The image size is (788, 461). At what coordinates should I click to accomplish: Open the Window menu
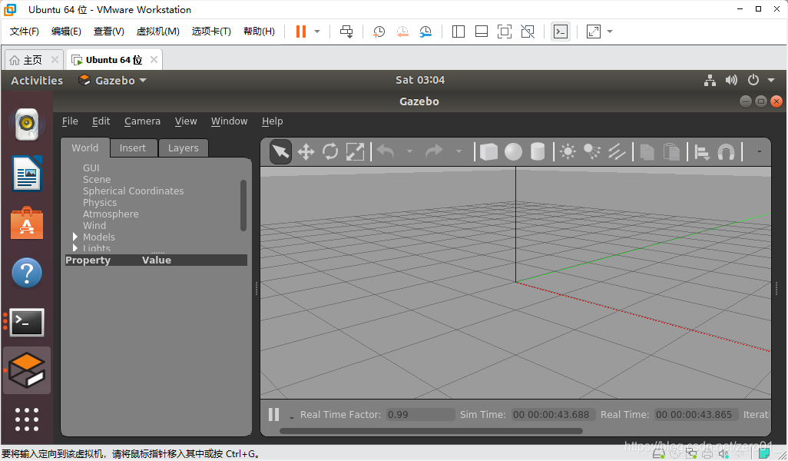(229, 121)
